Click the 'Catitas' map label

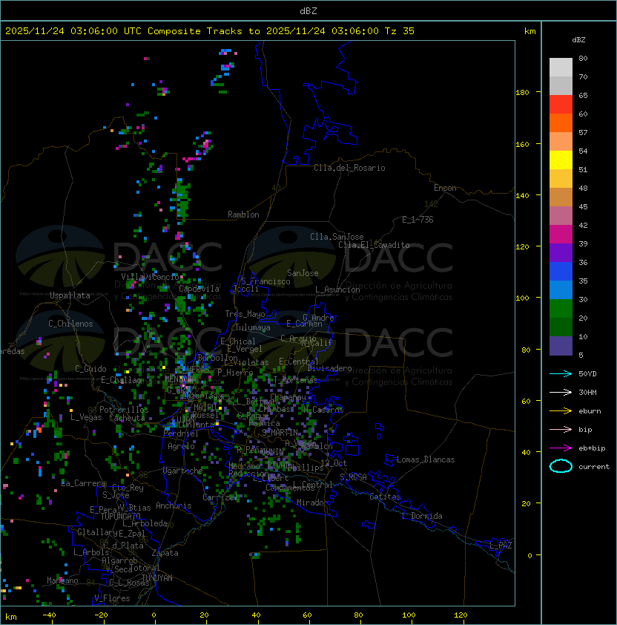[385, 497]
